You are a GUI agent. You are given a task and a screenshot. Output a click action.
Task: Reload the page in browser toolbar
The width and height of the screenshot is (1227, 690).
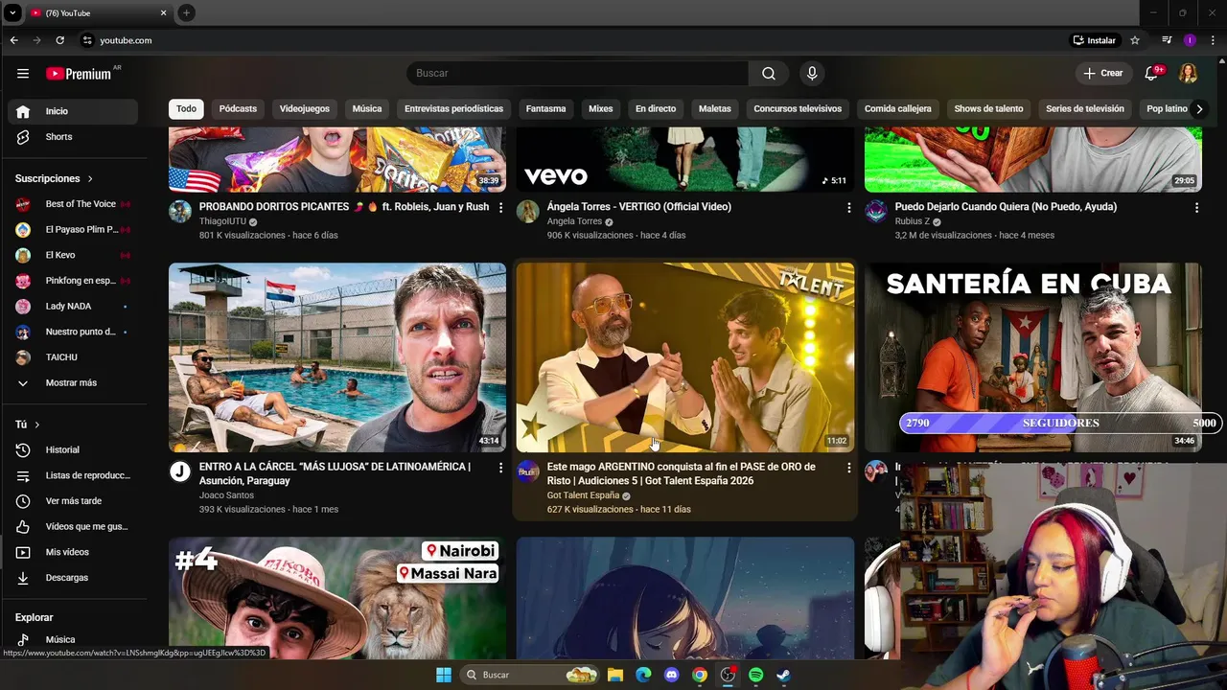coord(59,40)
